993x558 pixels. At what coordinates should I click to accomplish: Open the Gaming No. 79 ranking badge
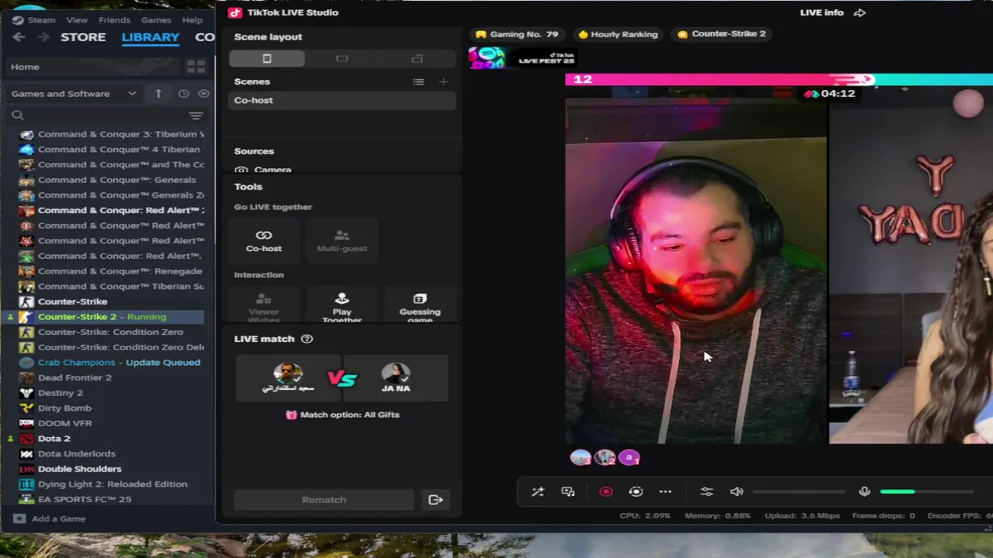pyautogui.click(x=517, y=34)
